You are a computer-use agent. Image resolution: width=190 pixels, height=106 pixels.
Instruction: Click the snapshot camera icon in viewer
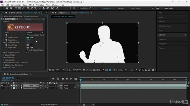point(84,70)
